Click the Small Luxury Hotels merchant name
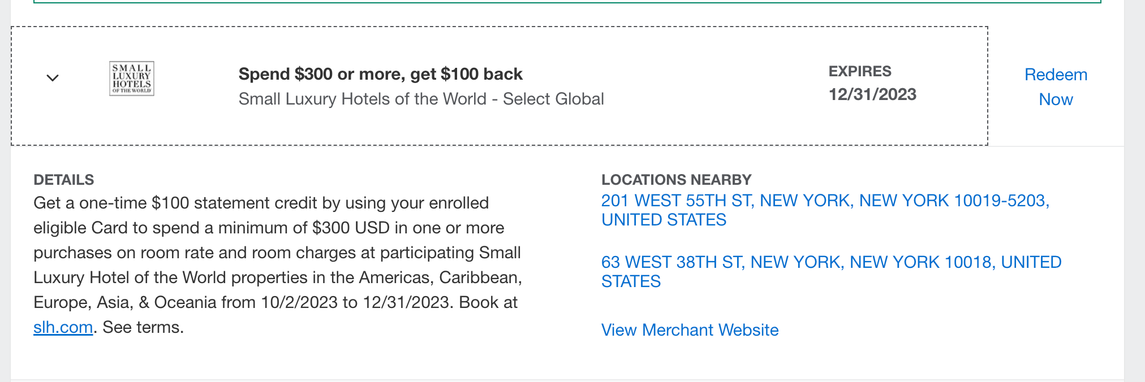 421,98
